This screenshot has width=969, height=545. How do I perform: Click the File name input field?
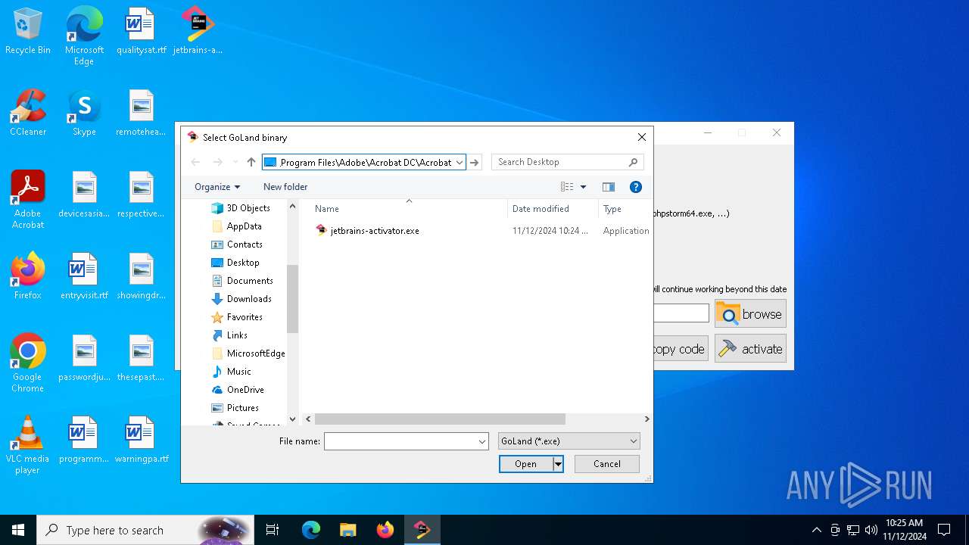(400, 441)
